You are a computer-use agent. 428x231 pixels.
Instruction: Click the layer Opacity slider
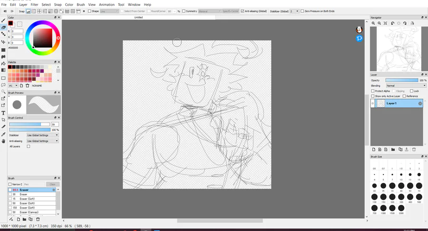[401, 80]
